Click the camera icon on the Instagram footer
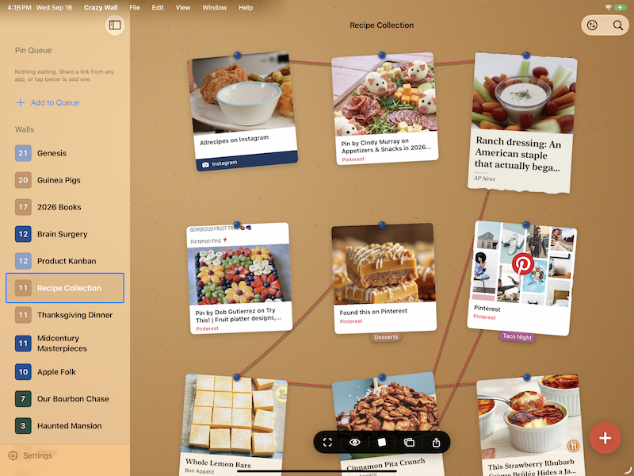The width and height of the screenshot is (634, 476). (x=205, y=165)
